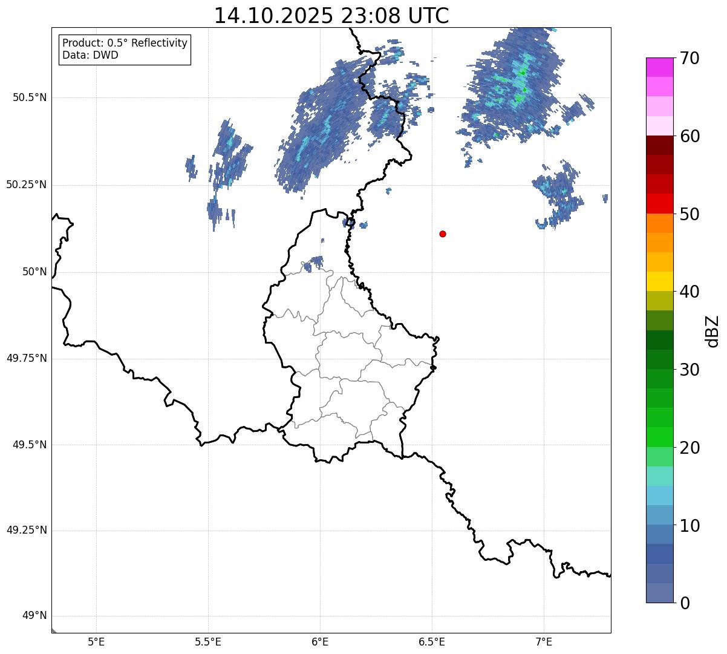Click the "50°N" latitude label
The image size is (727, 654).
34,272
